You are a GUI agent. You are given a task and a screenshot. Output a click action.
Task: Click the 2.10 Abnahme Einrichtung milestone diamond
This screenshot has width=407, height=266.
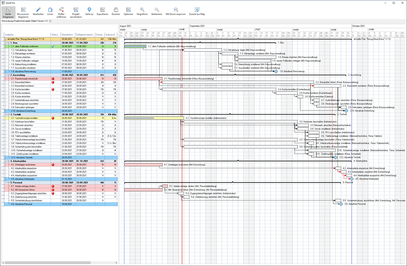(346, 111)
